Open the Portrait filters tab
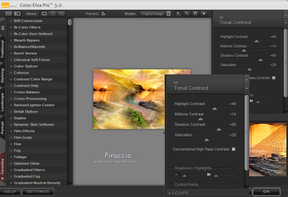This screenshot has width=288, height=197. click(x=3, y=128)
